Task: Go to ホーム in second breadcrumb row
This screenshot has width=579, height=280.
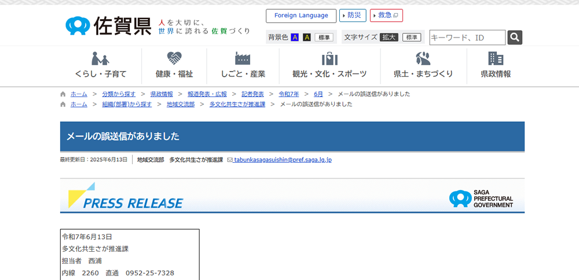Action: coord(79,104)
